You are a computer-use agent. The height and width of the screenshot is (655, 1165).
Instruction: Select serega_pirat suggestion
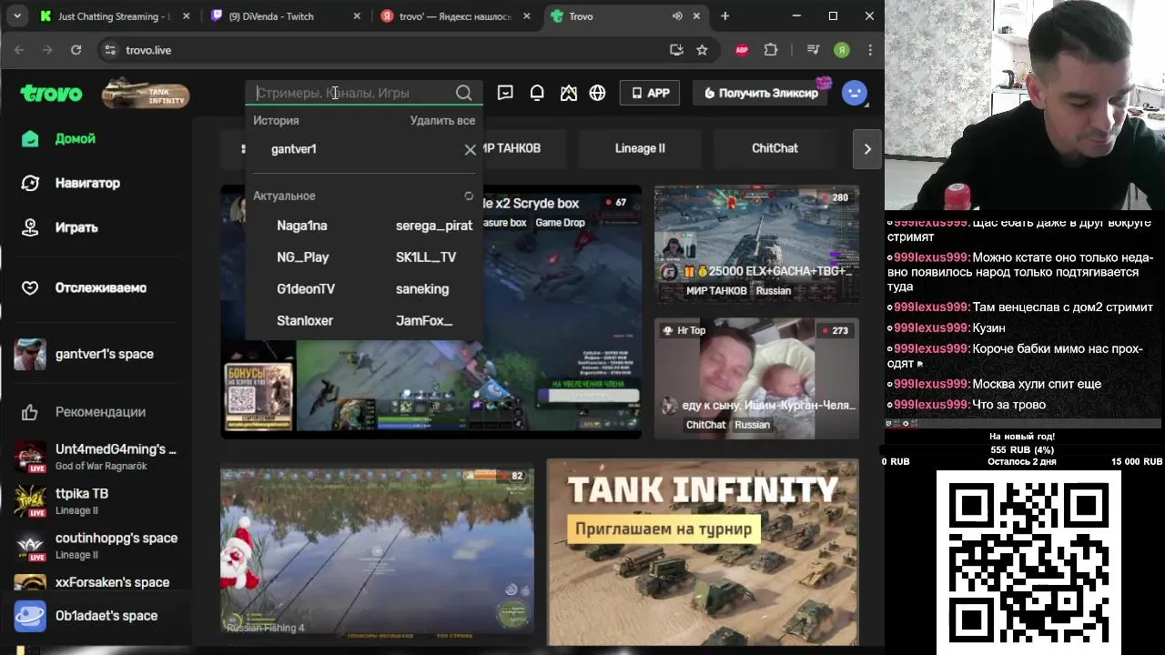tap(434, 226)
